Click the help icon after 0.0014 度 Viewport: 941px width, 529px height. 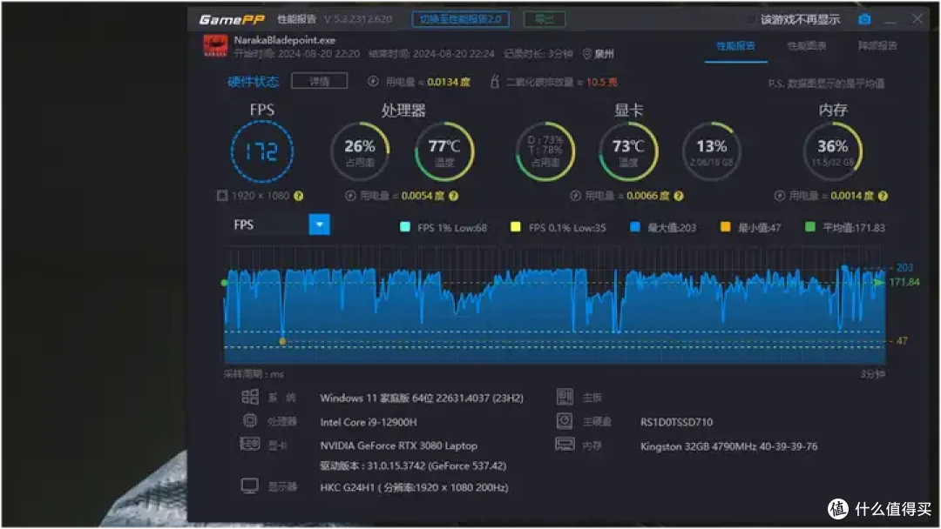pyautogui.click(x=883, y=196)
